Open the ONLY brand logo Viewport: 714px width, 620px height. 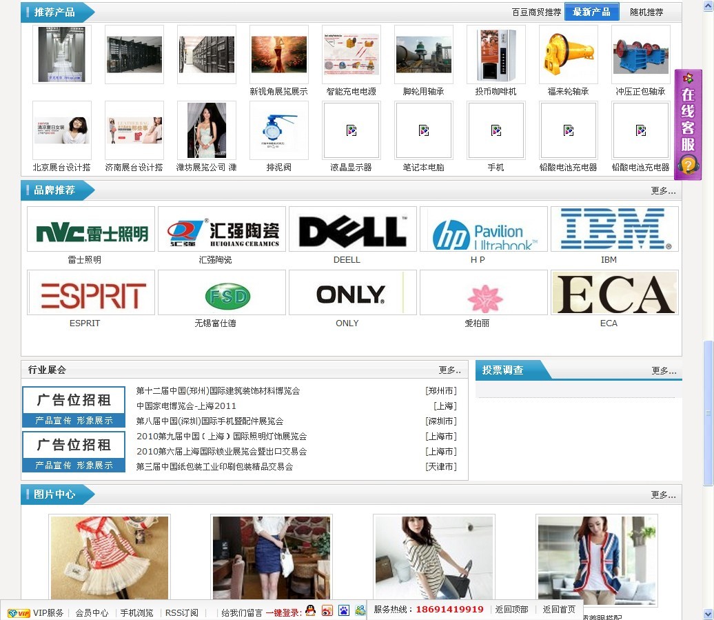[x=353, y=292]
